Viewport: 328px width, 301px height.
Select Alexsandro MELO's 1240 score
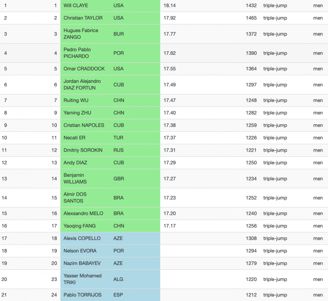tap(251, 213)
